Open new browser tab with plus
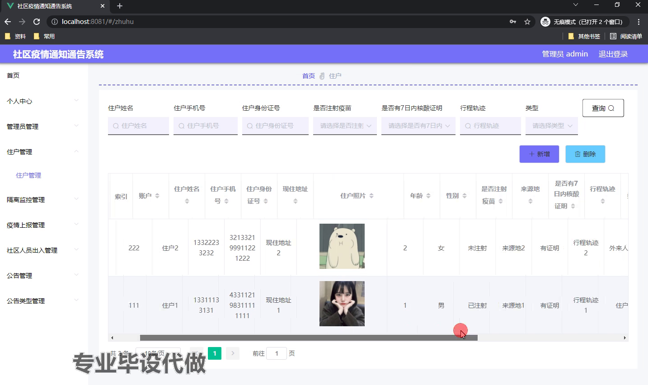 point(120,6)
